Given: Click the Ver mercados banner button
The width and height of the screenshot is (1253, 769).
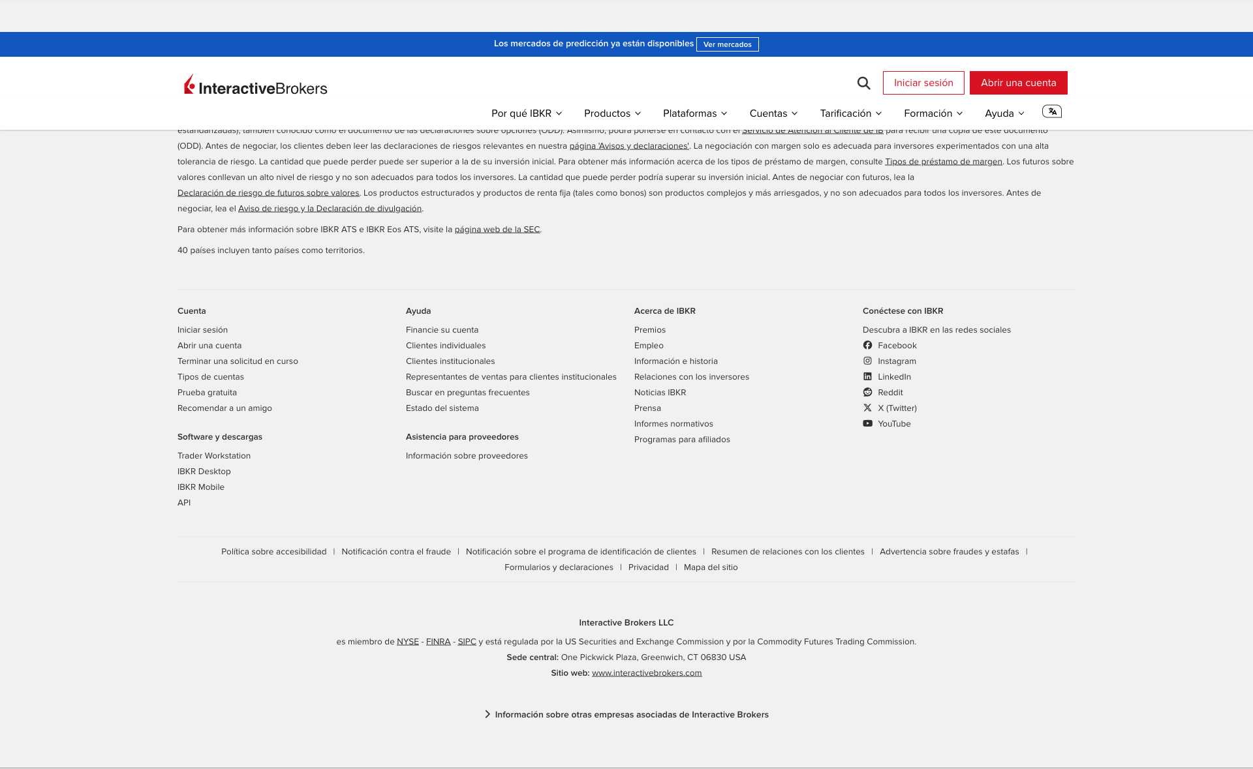Looking at the screenshot, I should pyautogui.click(x=727, y=44).
